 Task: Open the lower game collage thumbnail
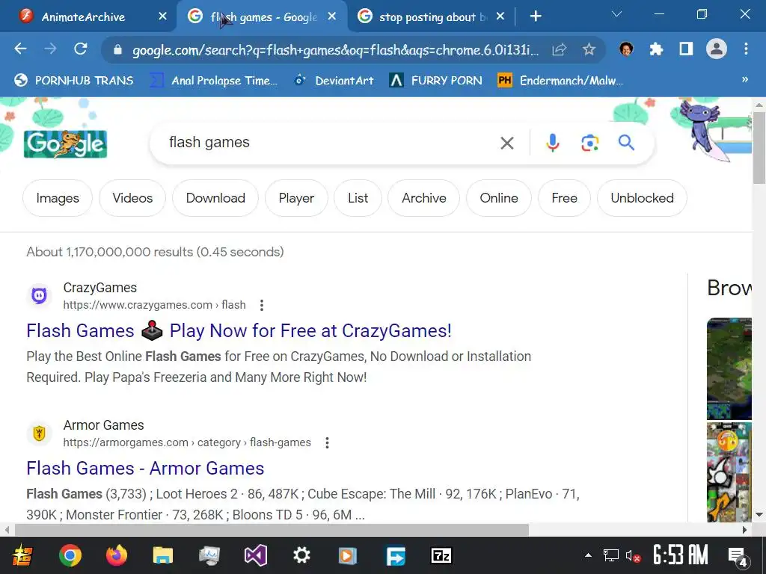(x=729, y=472)
